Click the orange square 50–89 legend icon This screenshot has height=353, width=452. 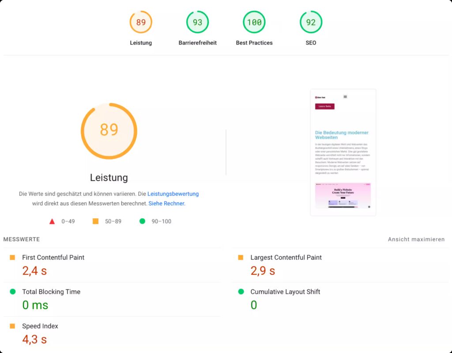coord(95,221)
